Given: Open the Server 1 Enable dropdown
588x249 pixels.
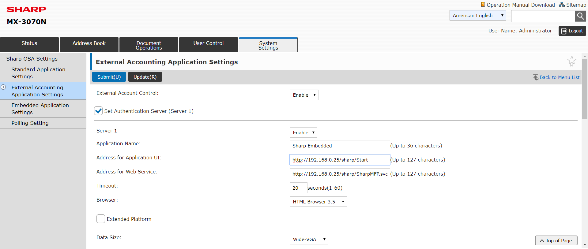Looking at the screenshot, I should point(303,132).
